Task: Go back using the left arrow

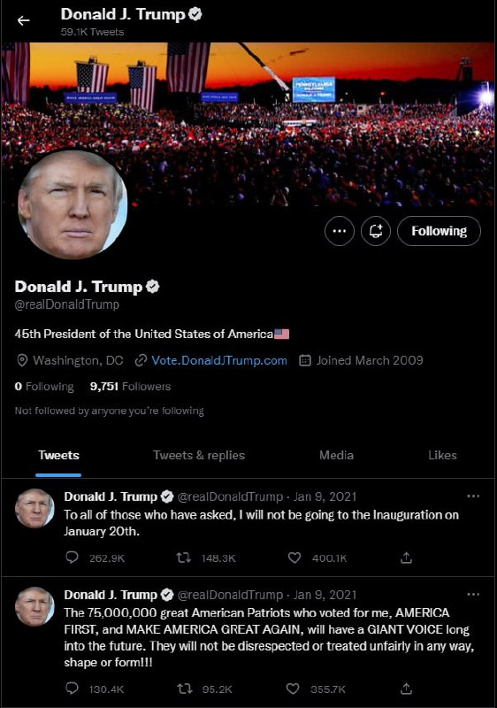Action: coord(24,20)
